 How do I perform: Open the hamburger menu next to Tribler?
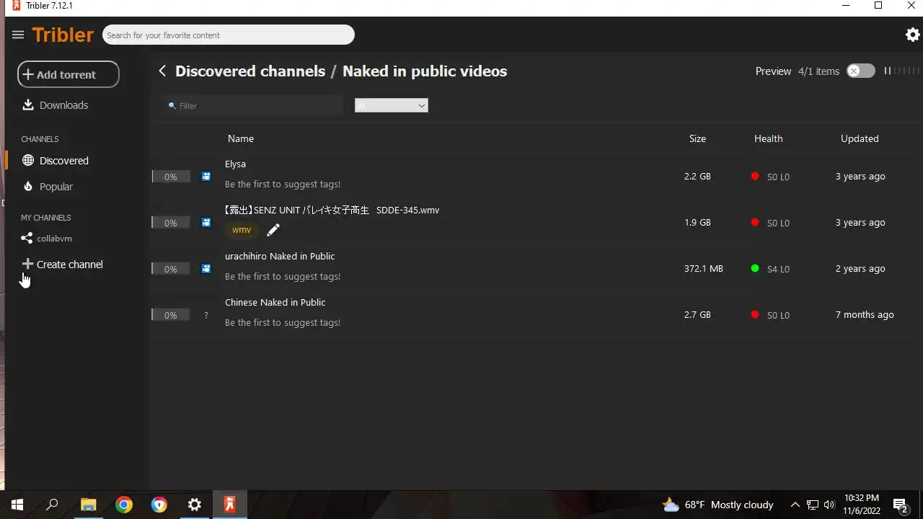click(18, 35)
